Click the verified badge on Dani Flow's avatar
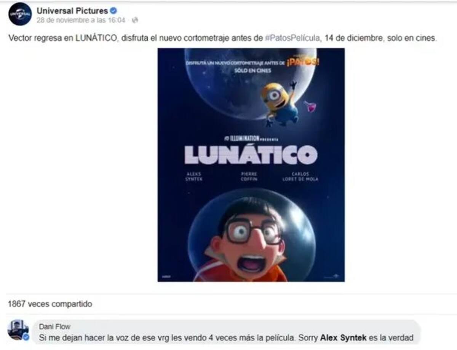 [26, 337]
